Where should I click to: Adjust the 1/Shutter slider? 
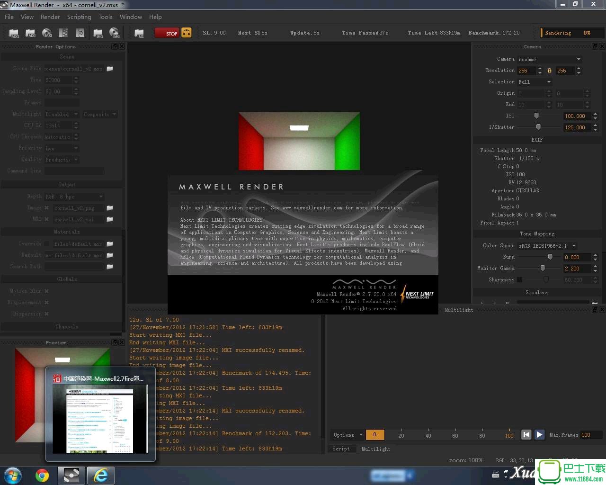coord(539,127)
